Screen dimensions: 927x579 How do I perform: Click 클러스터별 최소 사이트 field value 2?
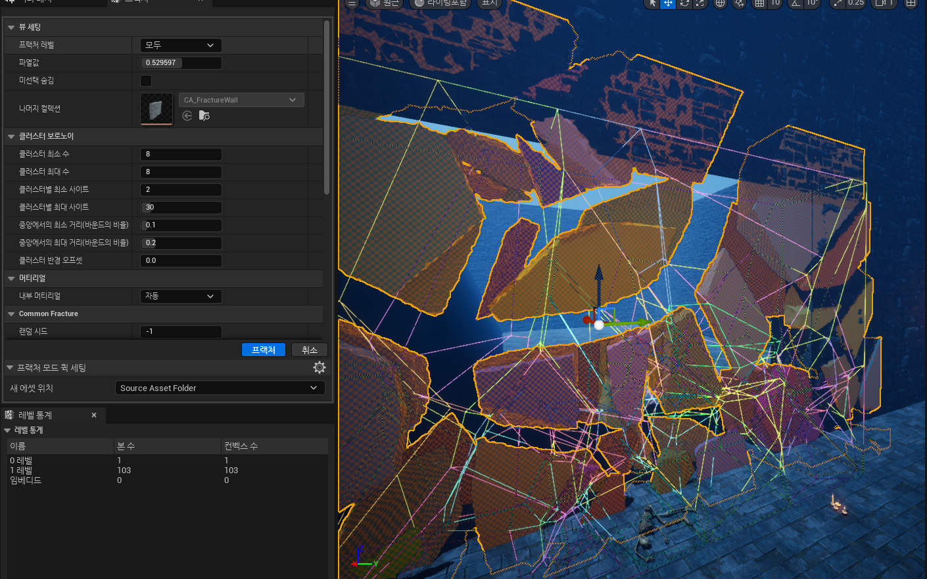pos(181,190)
